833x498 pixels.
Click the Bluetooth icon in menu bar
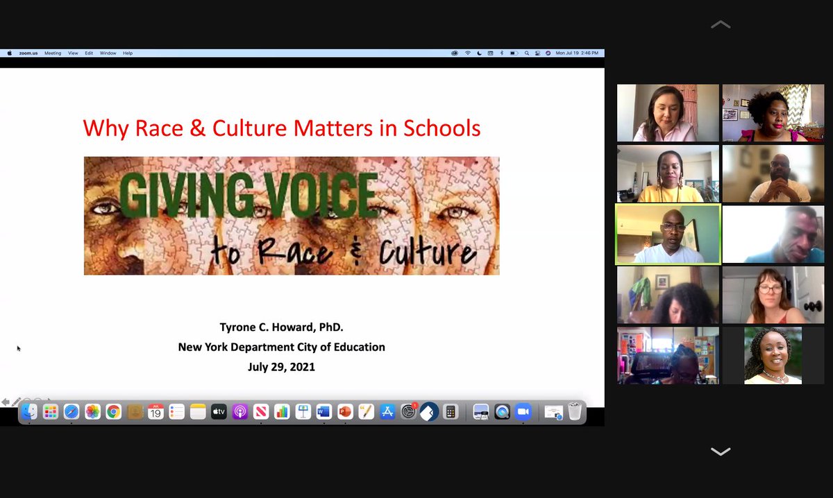502,53
